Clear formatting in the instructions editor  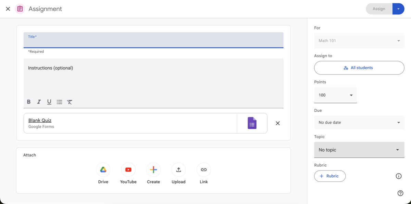pyautogui.click(x=70, y=102)
